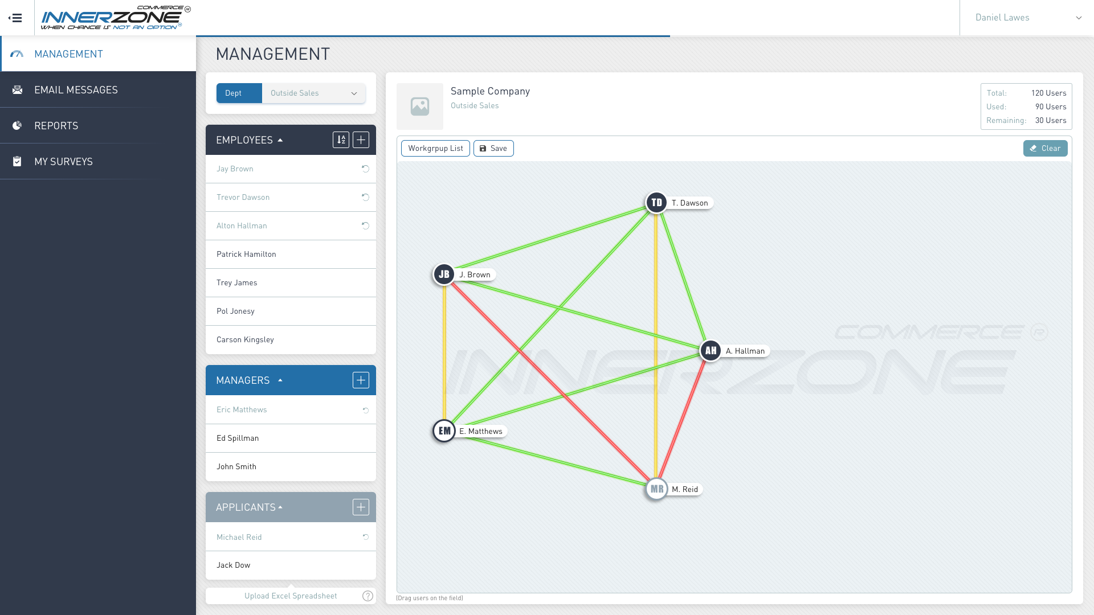Viewport: 1094px width, 615px height.
Task: Click the plus icon in the Managers header
Action: [x=361, y=380]
